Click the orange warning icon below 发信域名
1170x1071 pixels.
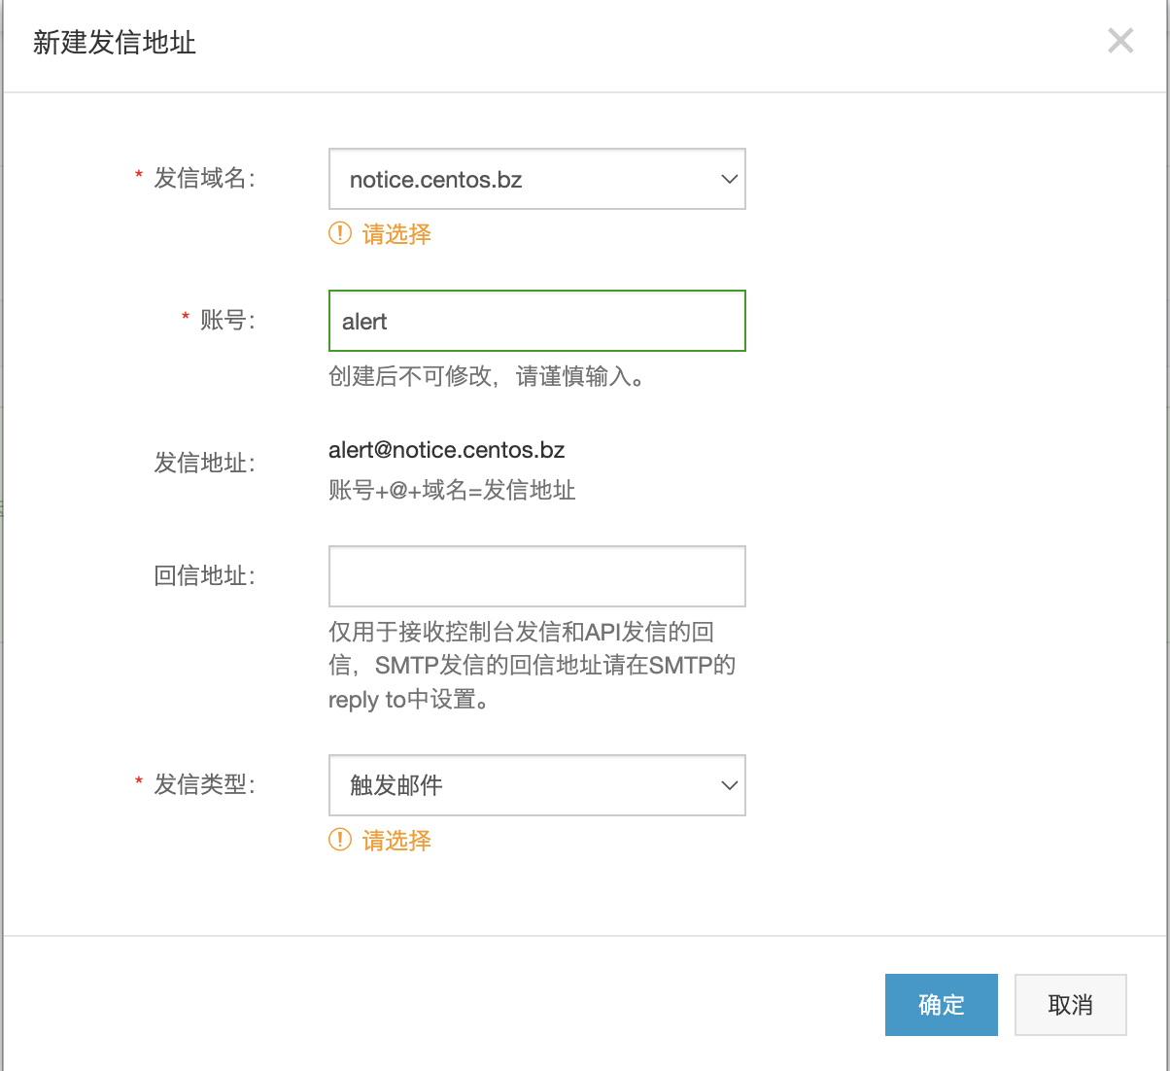click(x=340, y=233)
